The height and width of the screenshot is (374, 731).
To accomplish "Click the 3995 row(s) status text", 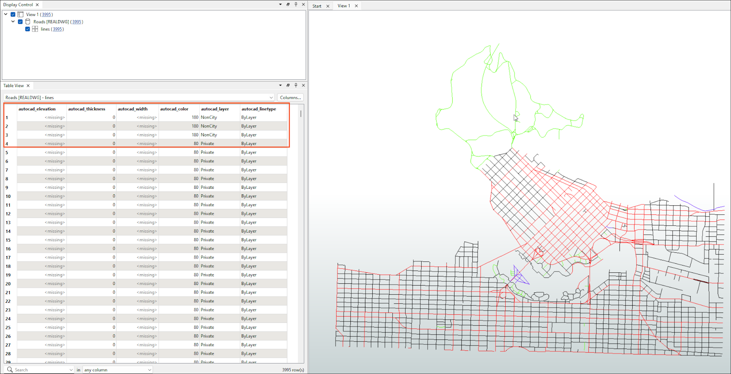I will 293,370.
